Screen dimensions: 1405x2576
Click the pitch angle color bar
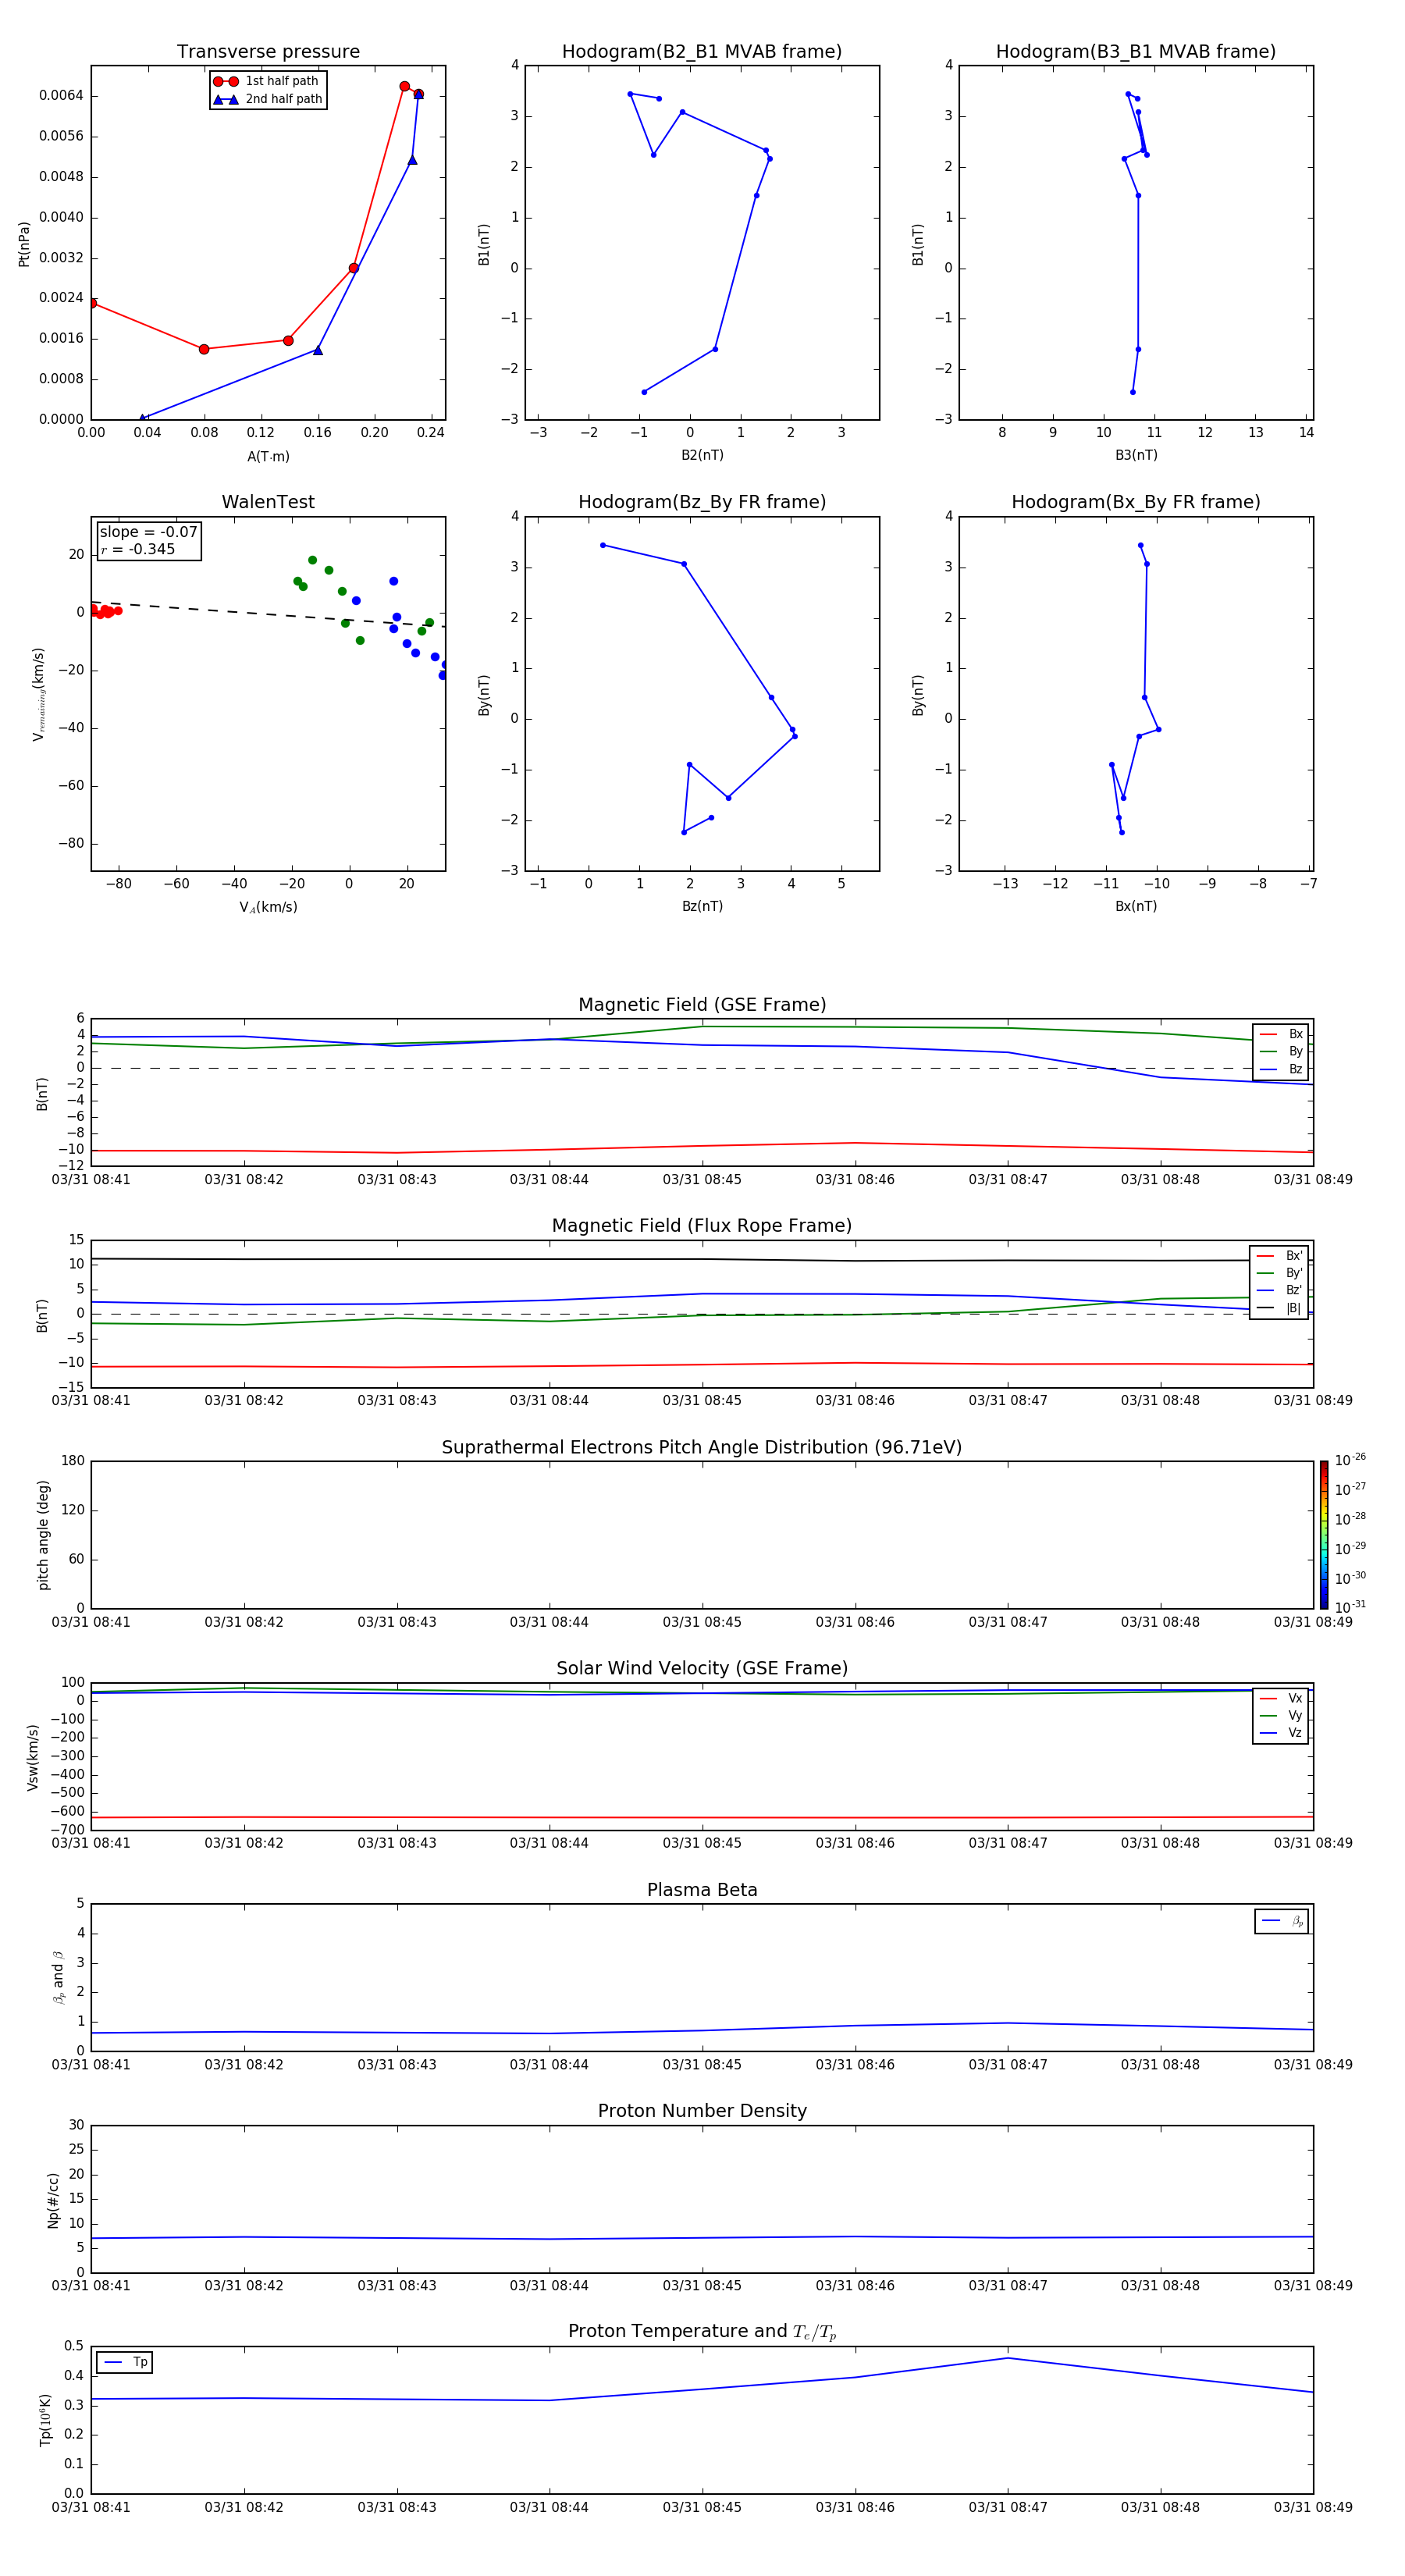click(x=1324, y=1534)
